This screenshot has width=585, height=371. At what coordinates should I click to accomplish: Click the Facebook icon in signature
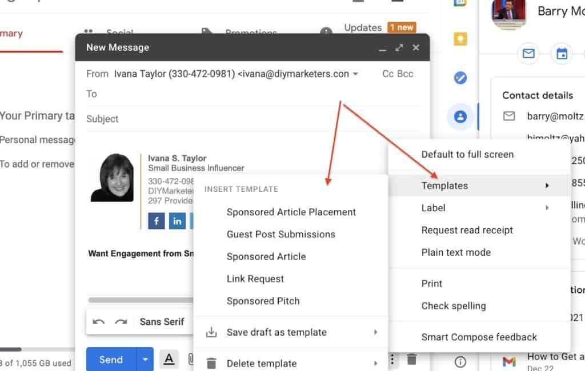click(x=157, y=221)
